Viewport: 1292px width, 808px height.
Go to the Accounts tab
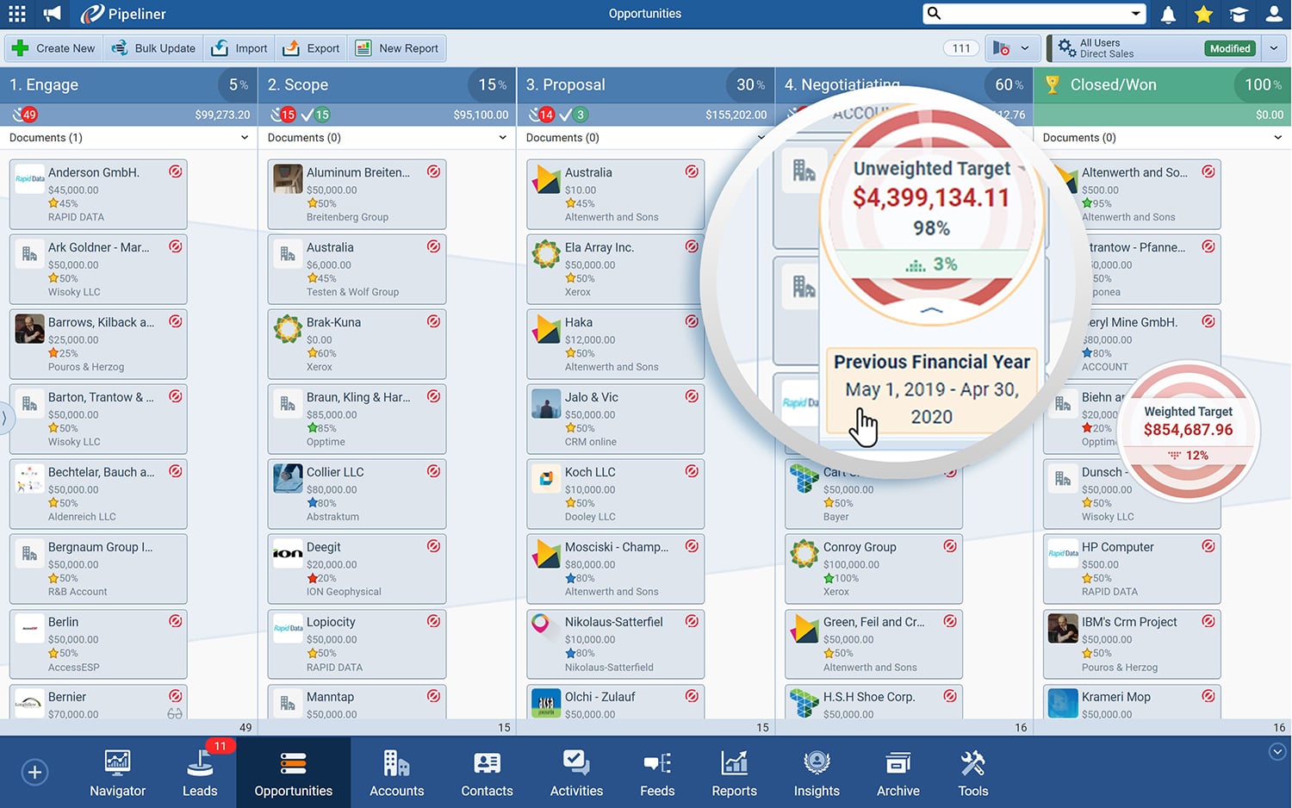[396, 773]
